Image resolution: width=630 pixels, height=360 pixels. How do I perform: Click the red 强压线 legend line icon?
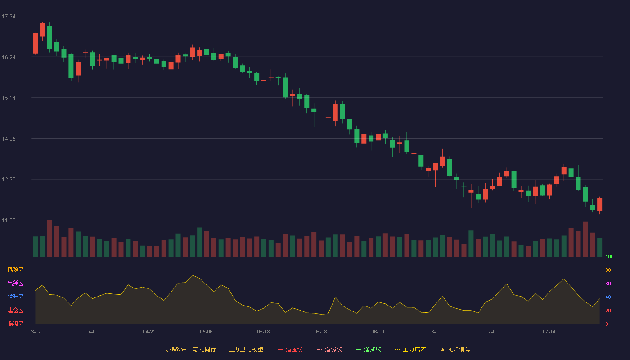(x=280, y=349)
